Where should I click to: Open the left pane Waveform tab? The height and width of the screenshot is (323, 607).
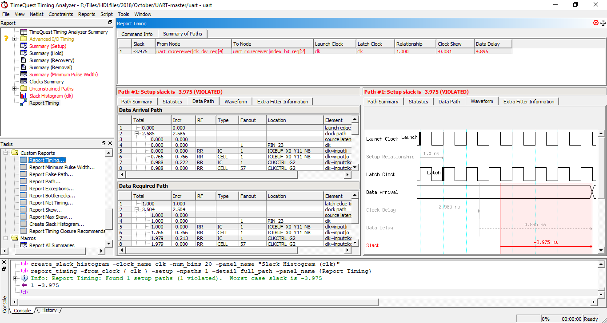(236, 102)
